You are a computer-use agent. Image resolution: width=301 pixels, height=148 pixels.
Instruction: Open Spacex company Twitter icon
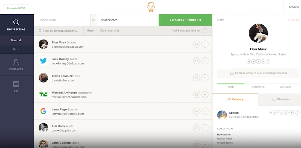pyautogui.click(x=292, y=112)
